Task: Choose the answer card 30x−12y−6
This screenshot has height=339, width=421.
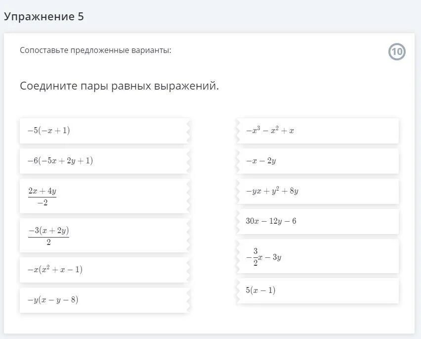Action: (x=319, y=221)
